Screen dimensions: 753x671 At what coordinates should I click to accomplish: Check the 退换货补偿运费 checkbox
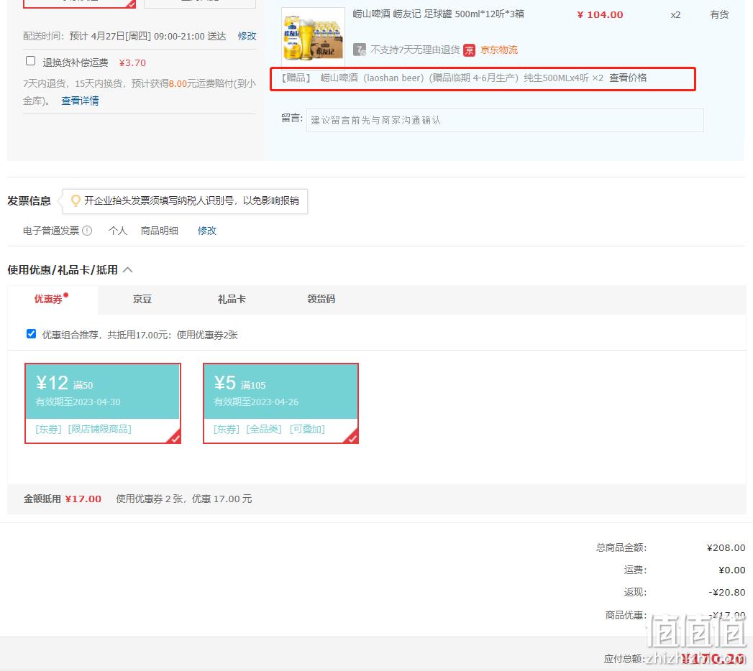(30, 61)
